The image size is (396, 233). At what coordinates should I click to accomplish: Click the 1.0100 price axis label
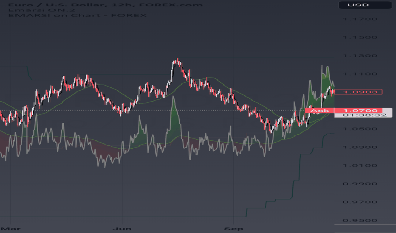(x=360, y=166)
